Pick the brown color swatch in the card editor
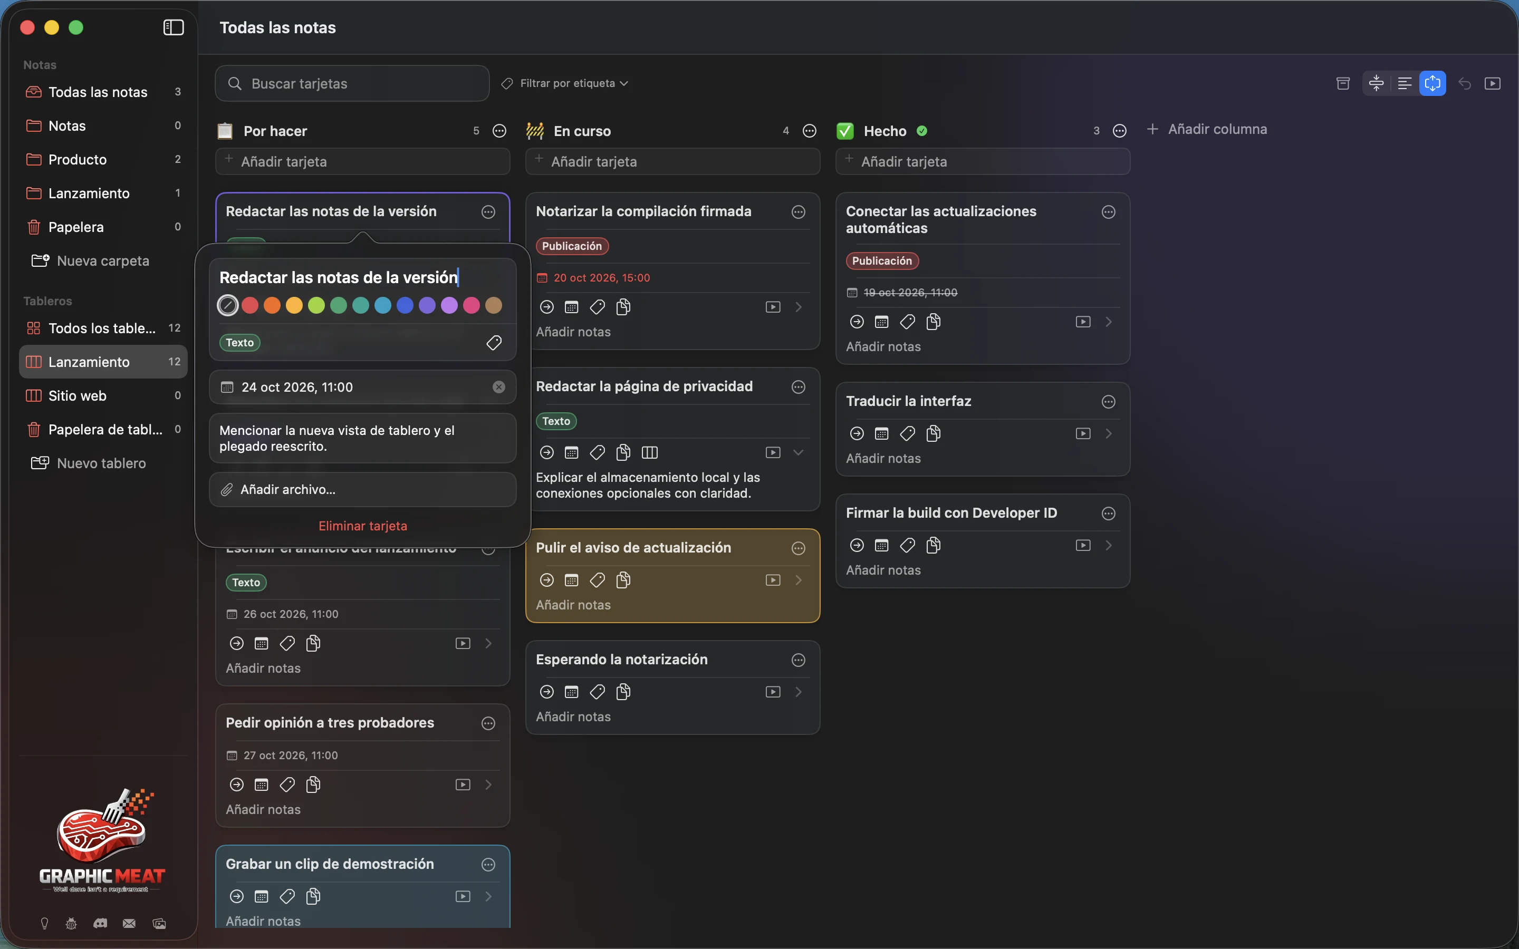Viewport: 1519px width, 949px height. 494,306
